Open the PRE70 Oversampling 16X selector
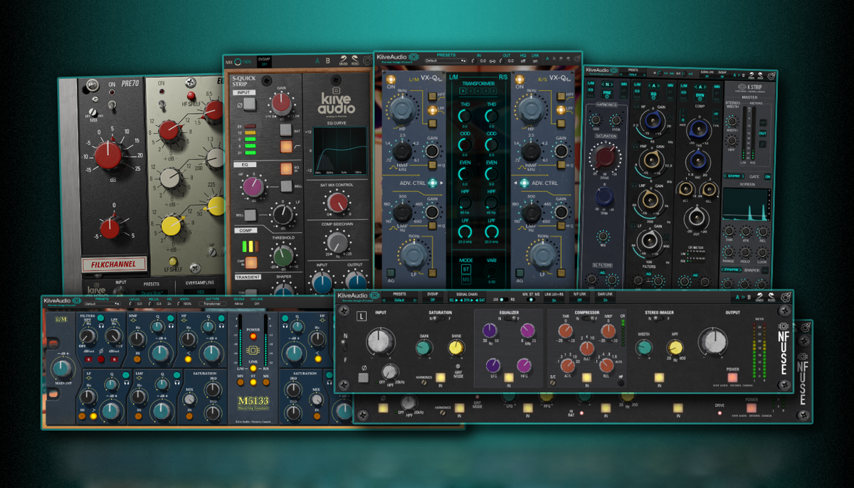Screen dimensions: 854x488 [x=201, y=291]
